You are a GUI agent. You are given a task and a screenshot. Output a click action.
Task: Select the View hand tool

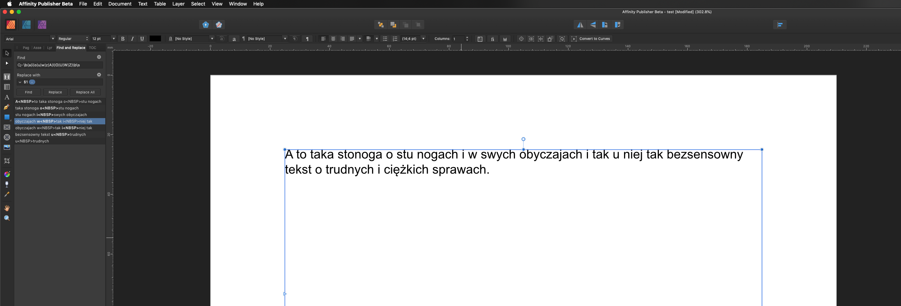pos(7,208)
